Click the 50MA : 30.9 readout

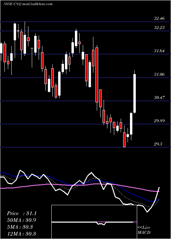click(22, 220)
